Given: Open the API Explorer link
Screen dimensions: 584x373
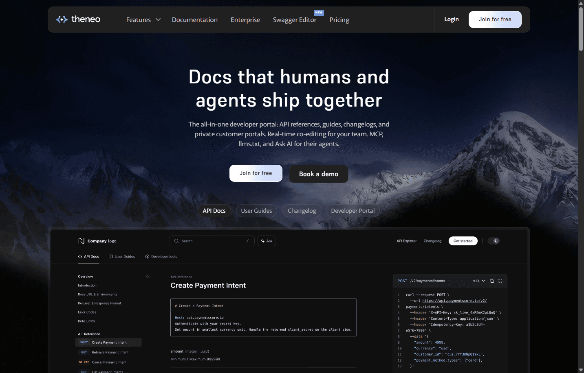Looking at the screenshot, I should tap(407, 241).
